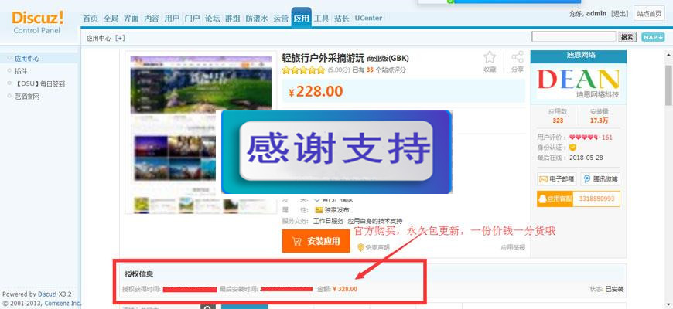Open the MAP dropdown button

tap(652, 37)
